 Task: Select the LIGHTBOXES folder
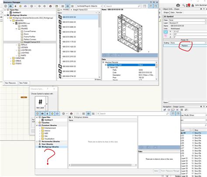26,50
